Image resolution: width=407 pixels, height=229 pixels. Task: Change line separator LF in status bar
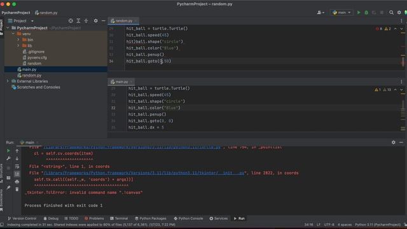tap(319, 225)
